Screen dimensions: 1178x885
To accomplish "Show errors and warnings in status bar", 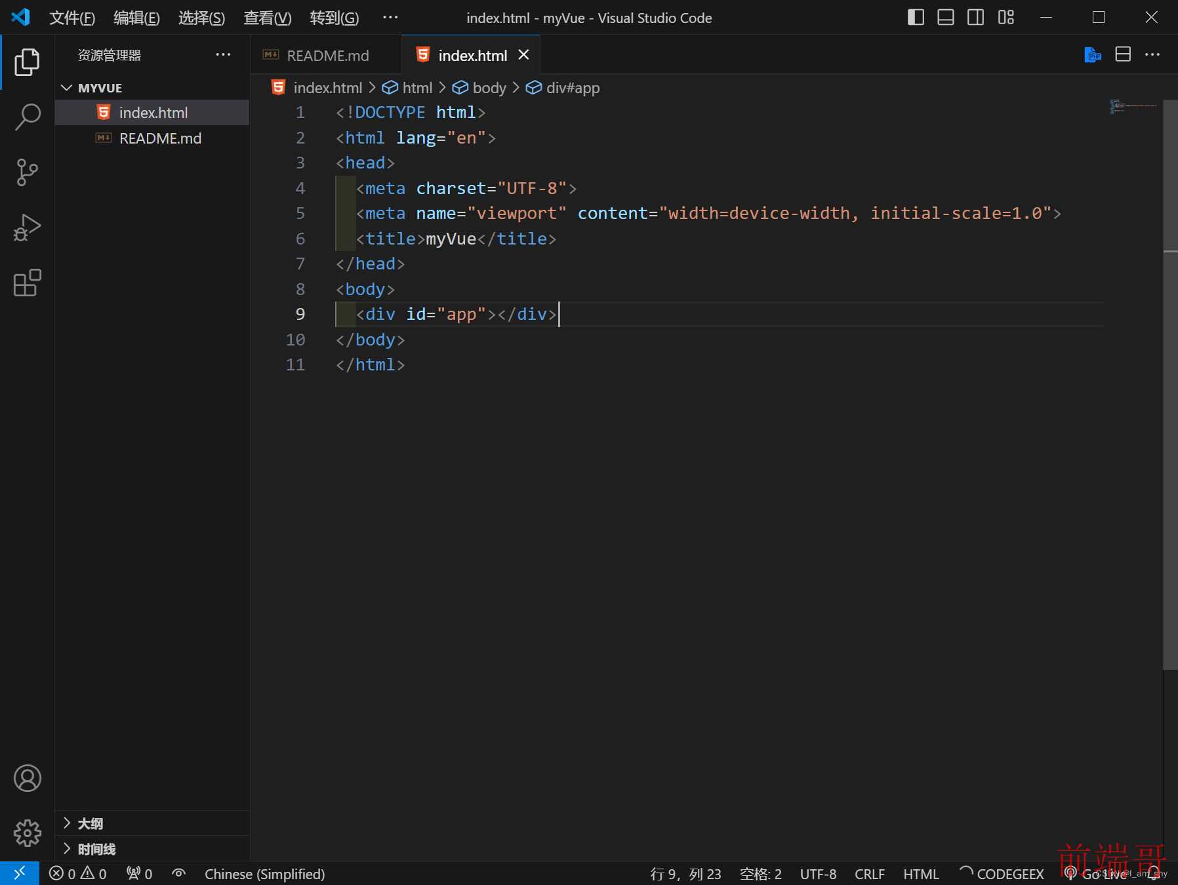I will pyautogui.click(x=77, y=874).
